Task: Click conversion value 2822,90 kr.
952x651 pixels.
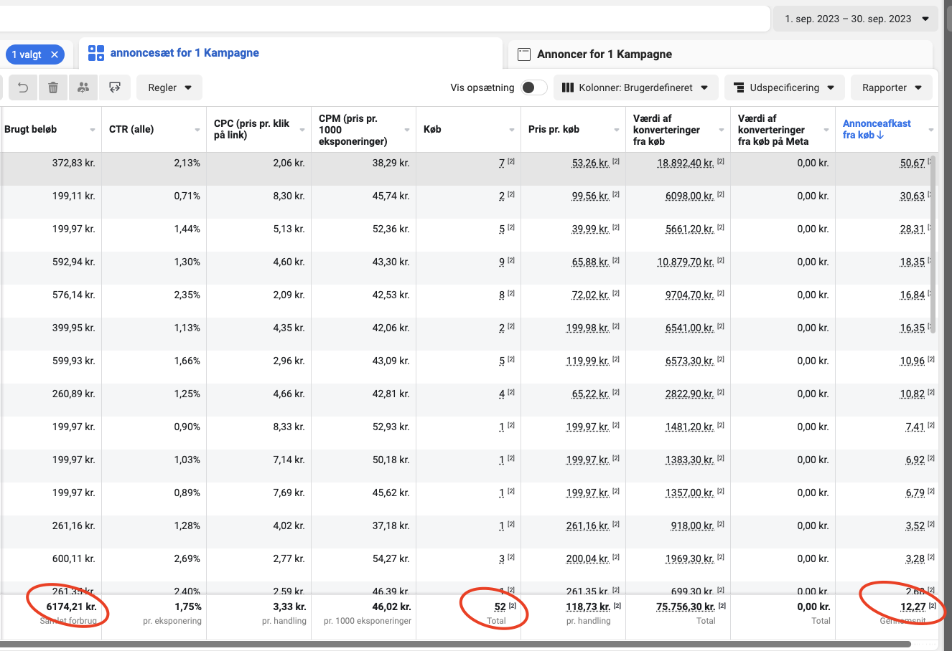Action: click(690, 394)
